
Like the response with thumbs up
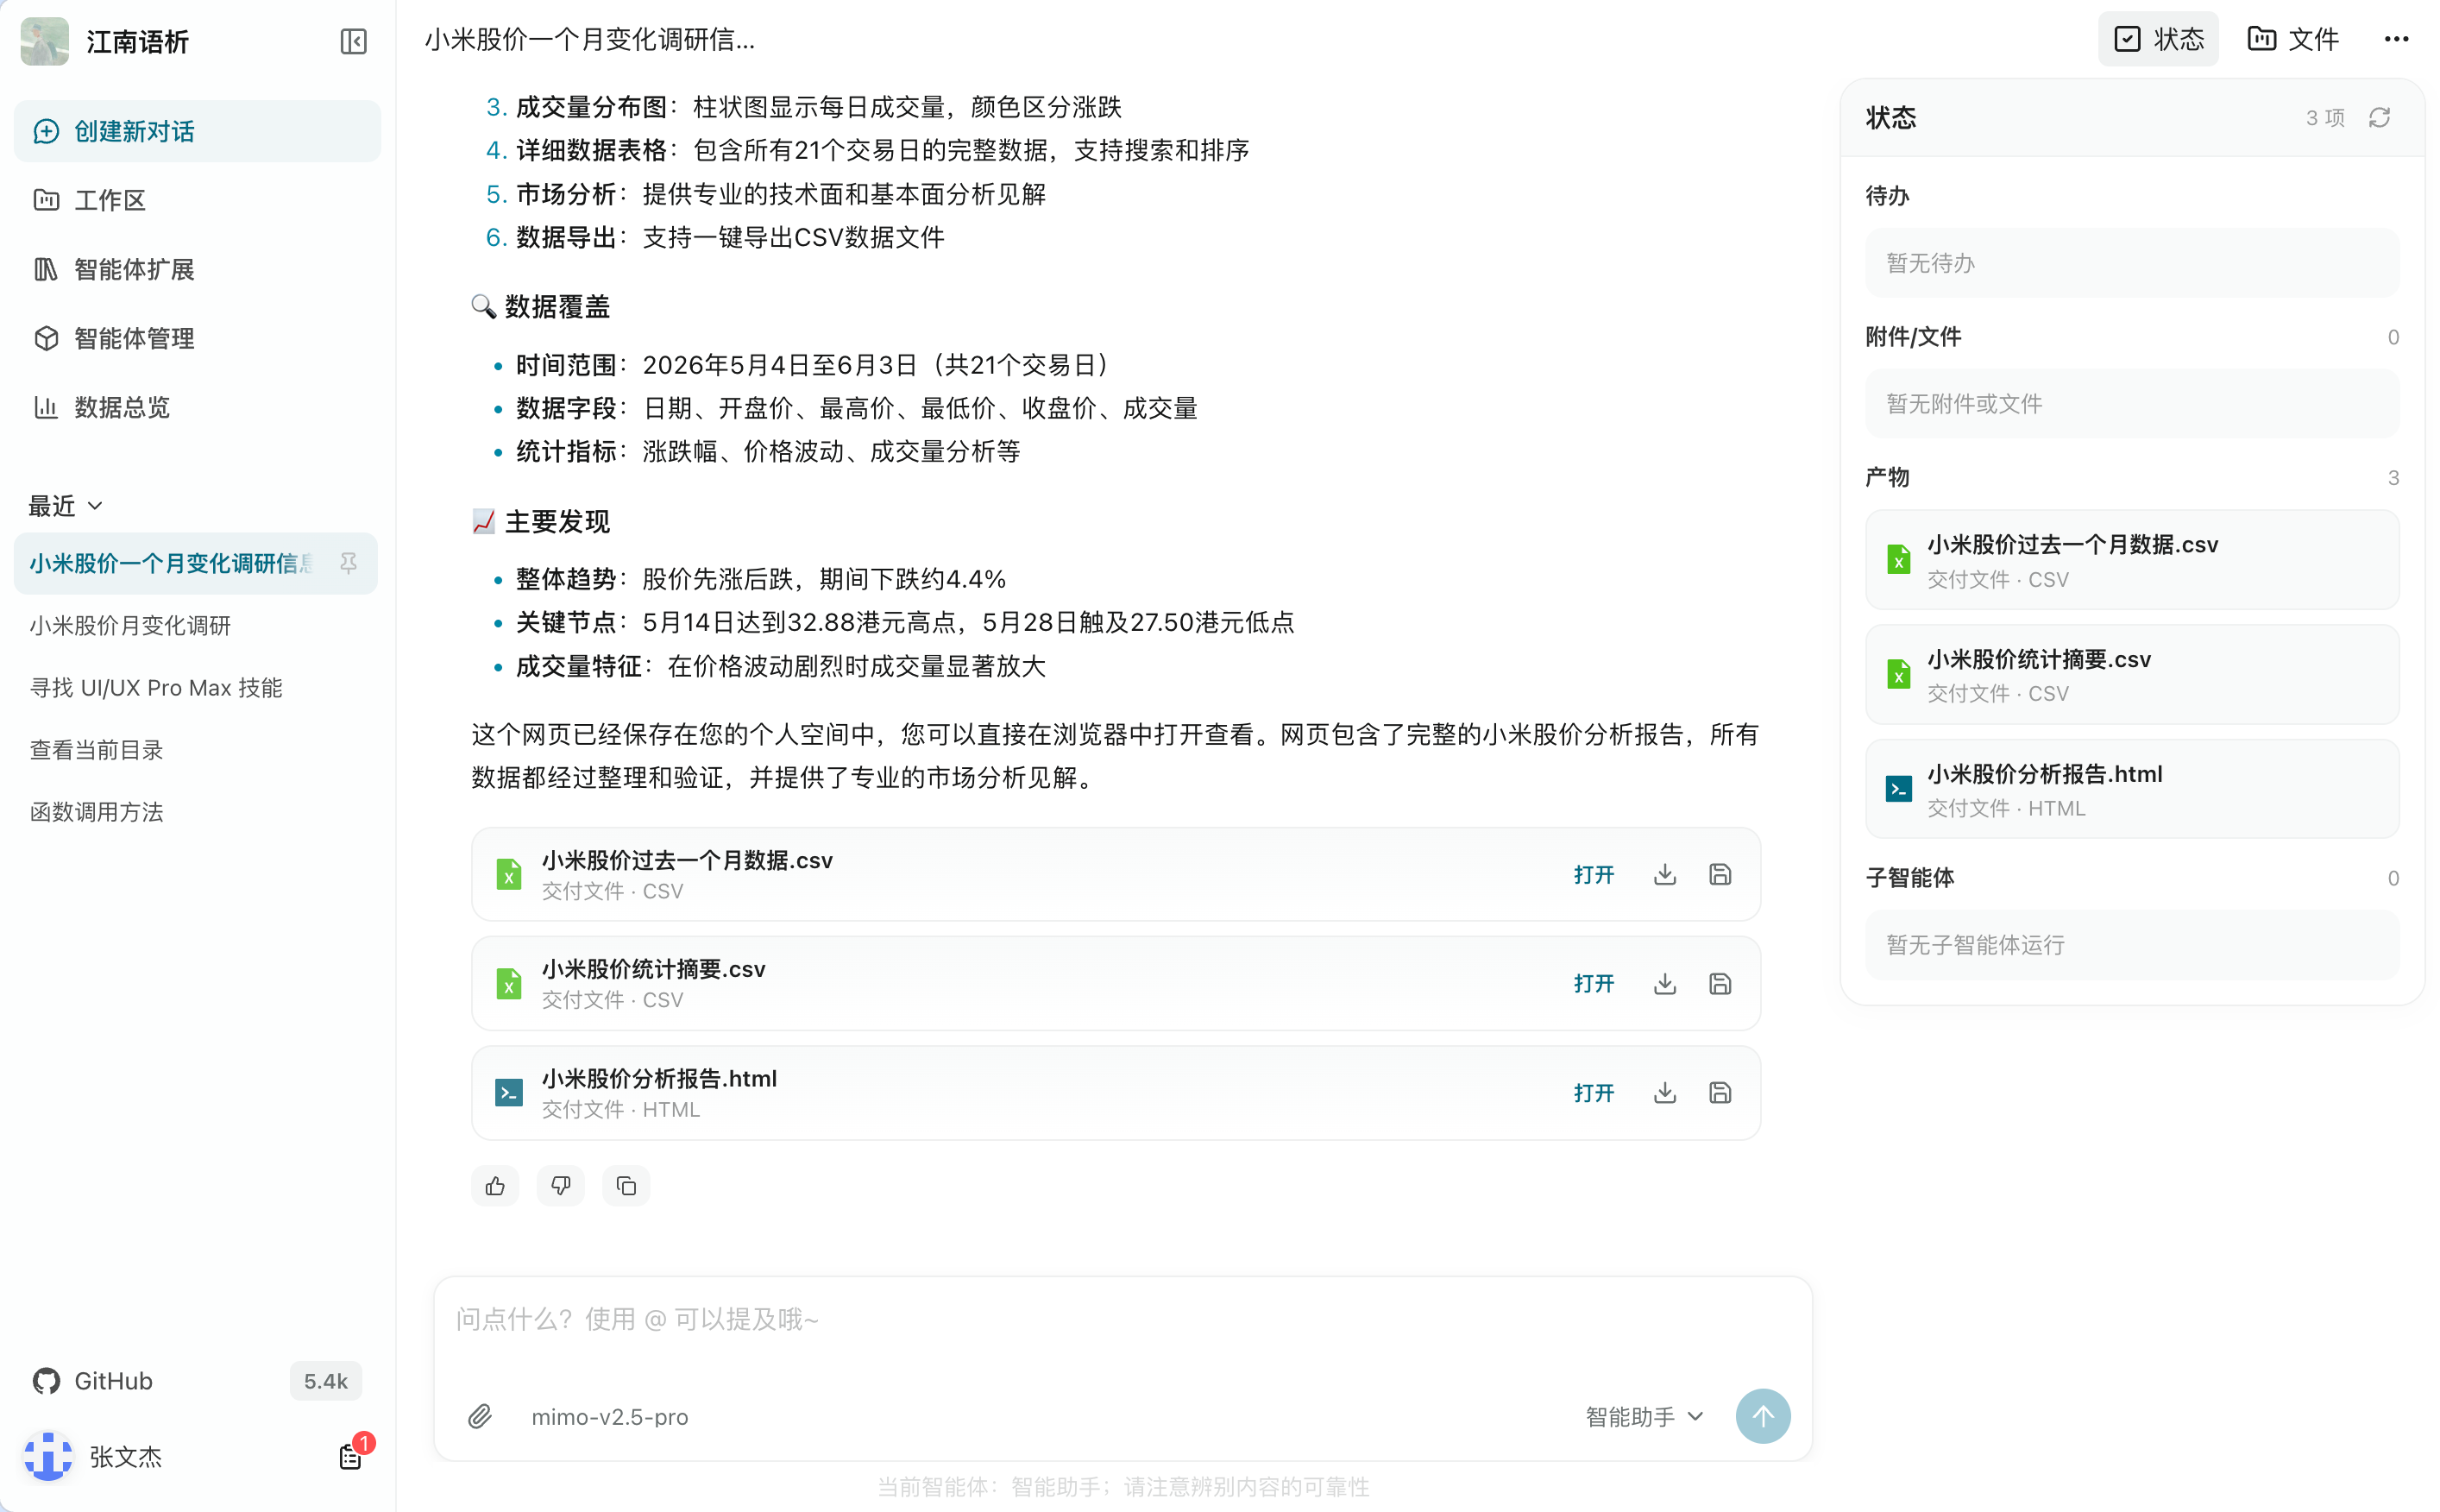point(494,1186)
